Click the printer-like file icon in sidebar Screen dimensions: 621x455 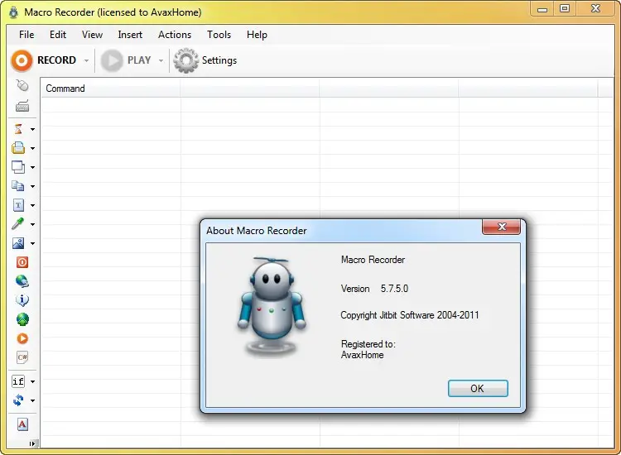click(x=18, y=148)
